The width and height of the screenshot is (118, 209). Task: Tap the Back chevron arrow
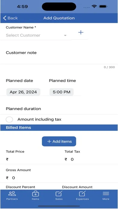(5, 18)
